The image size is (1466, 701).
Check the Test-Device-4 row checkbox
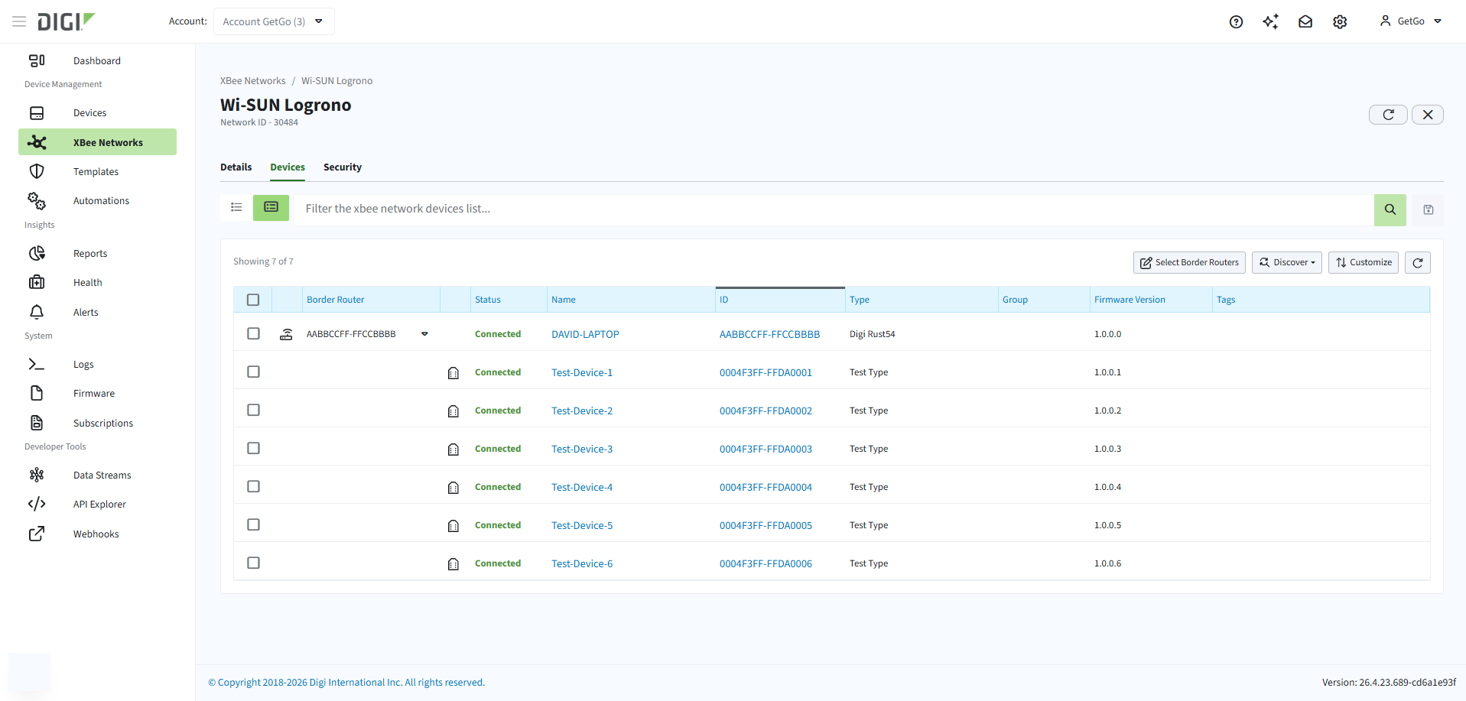pos(253,486)
